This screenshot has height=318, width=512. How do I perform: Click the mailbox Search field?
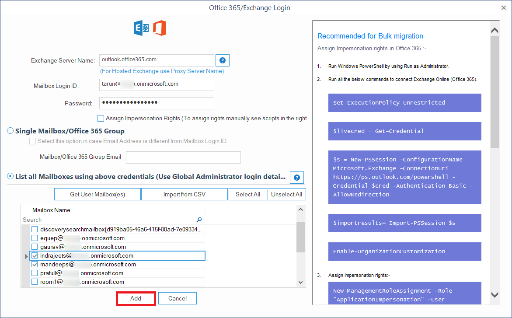tap(113, 220)
